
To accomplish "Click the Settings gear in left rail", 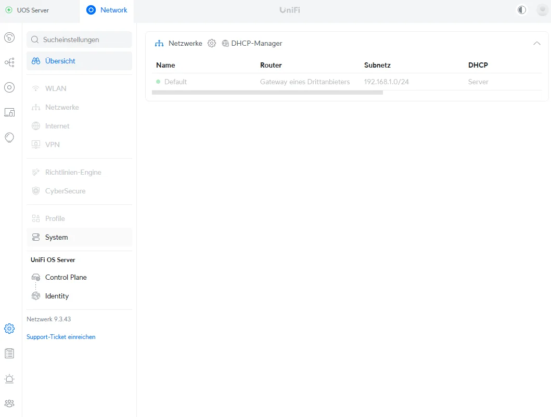I will point(9,329).
